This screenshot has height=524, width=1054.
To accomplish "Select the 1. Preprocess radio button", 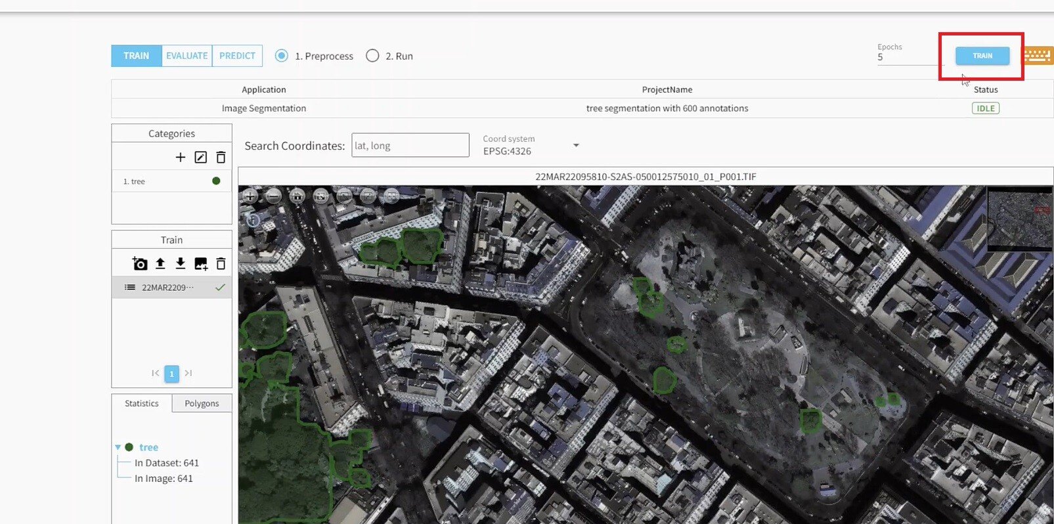I will [x=282, y=56].
